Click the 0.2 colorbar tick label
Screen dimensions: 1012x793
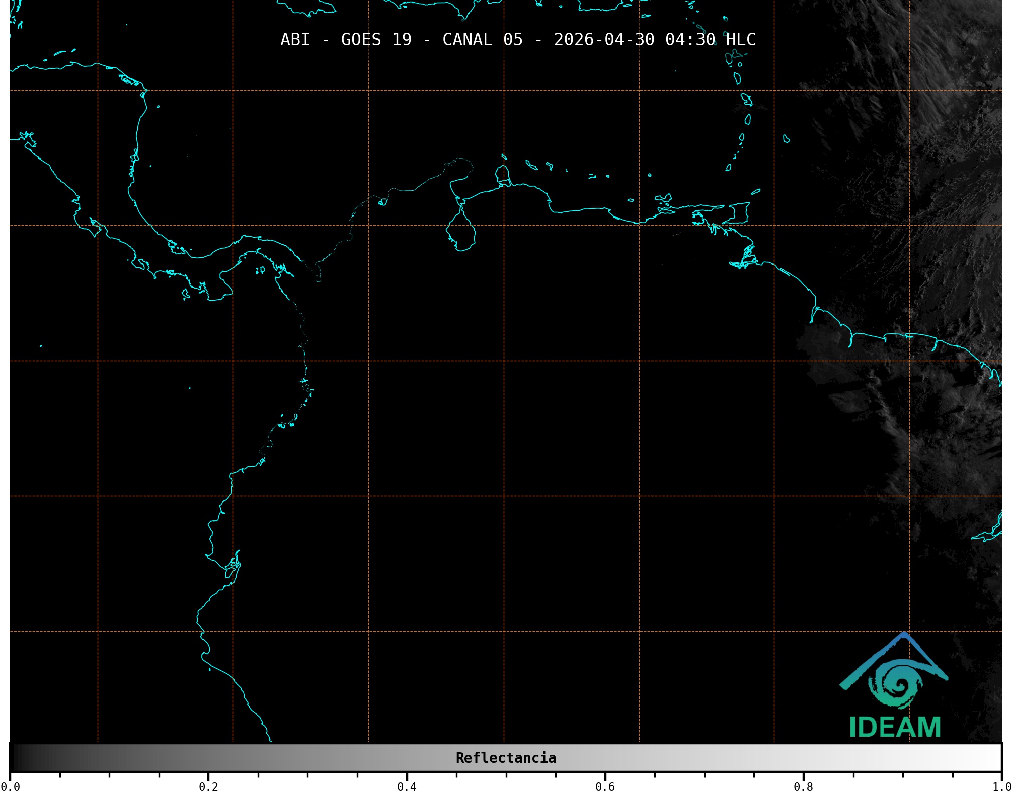(x=208, y=786)
